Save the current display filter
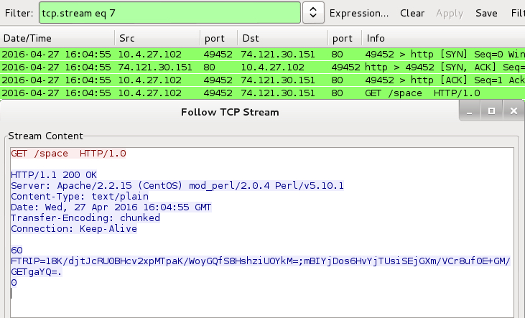 pos(486,13)
